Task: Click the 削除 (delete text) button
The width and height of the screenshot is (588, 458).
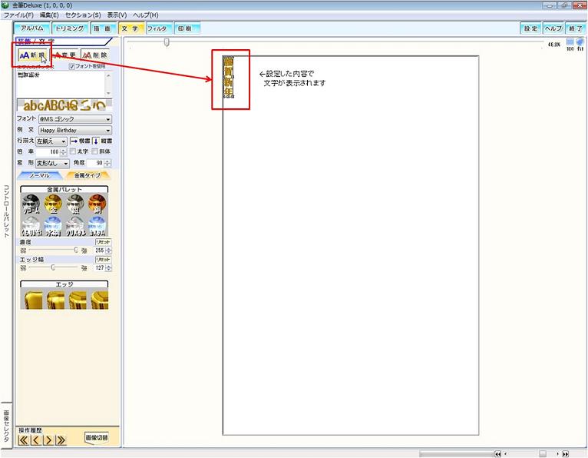Action: 96,55
